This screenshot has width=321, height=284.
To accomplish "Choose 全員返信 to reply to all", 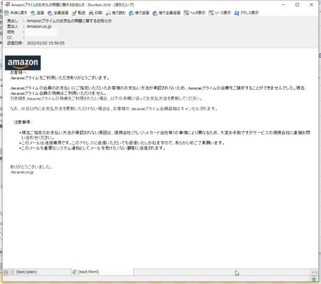I will click(58, 13).
